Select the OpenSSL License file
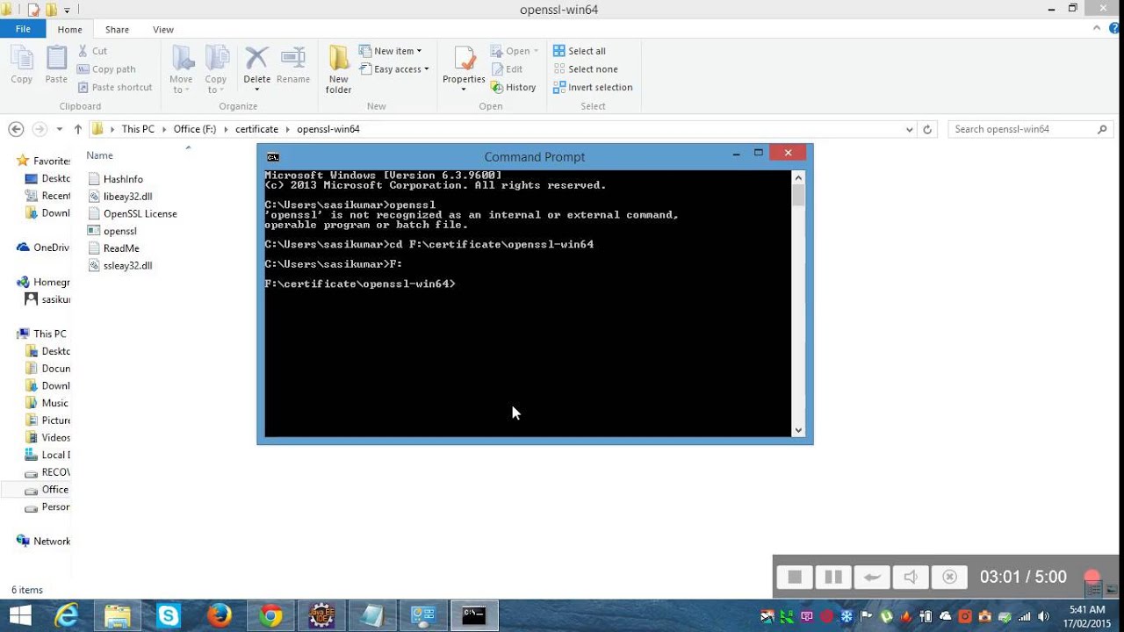This screenshot has height=632, width=1124. tap(140, 213)
